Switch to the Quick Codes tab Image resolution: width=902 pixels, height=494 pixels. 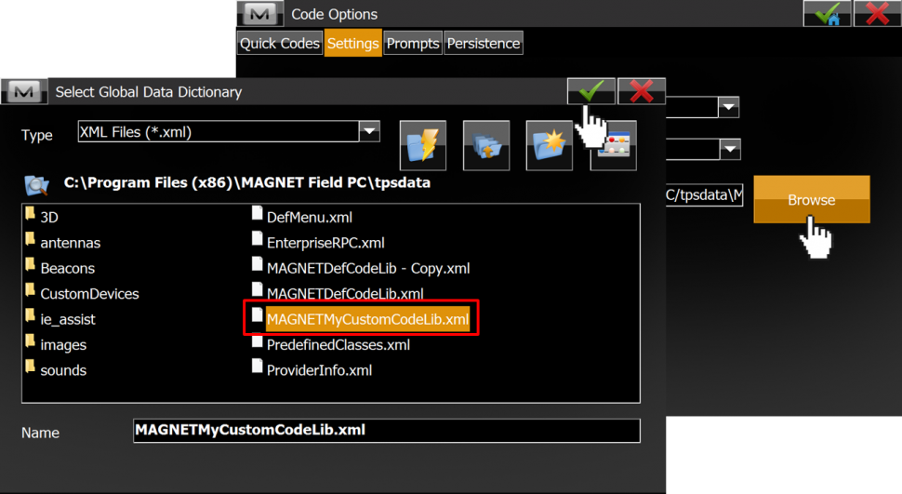[279, 44]
